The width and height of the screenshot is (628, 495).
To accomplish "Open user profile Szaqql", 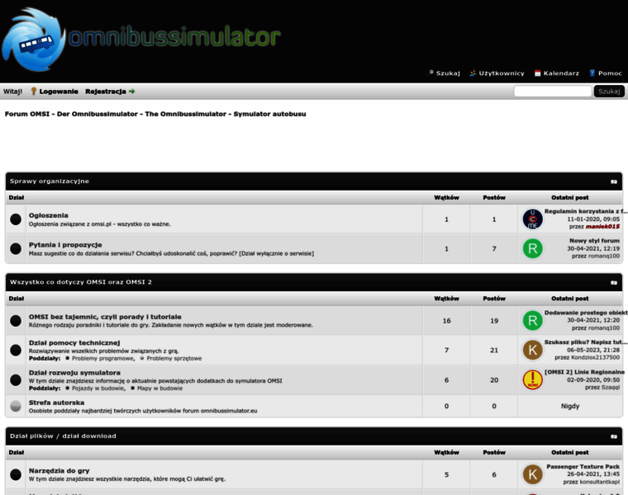I will 611,387.
